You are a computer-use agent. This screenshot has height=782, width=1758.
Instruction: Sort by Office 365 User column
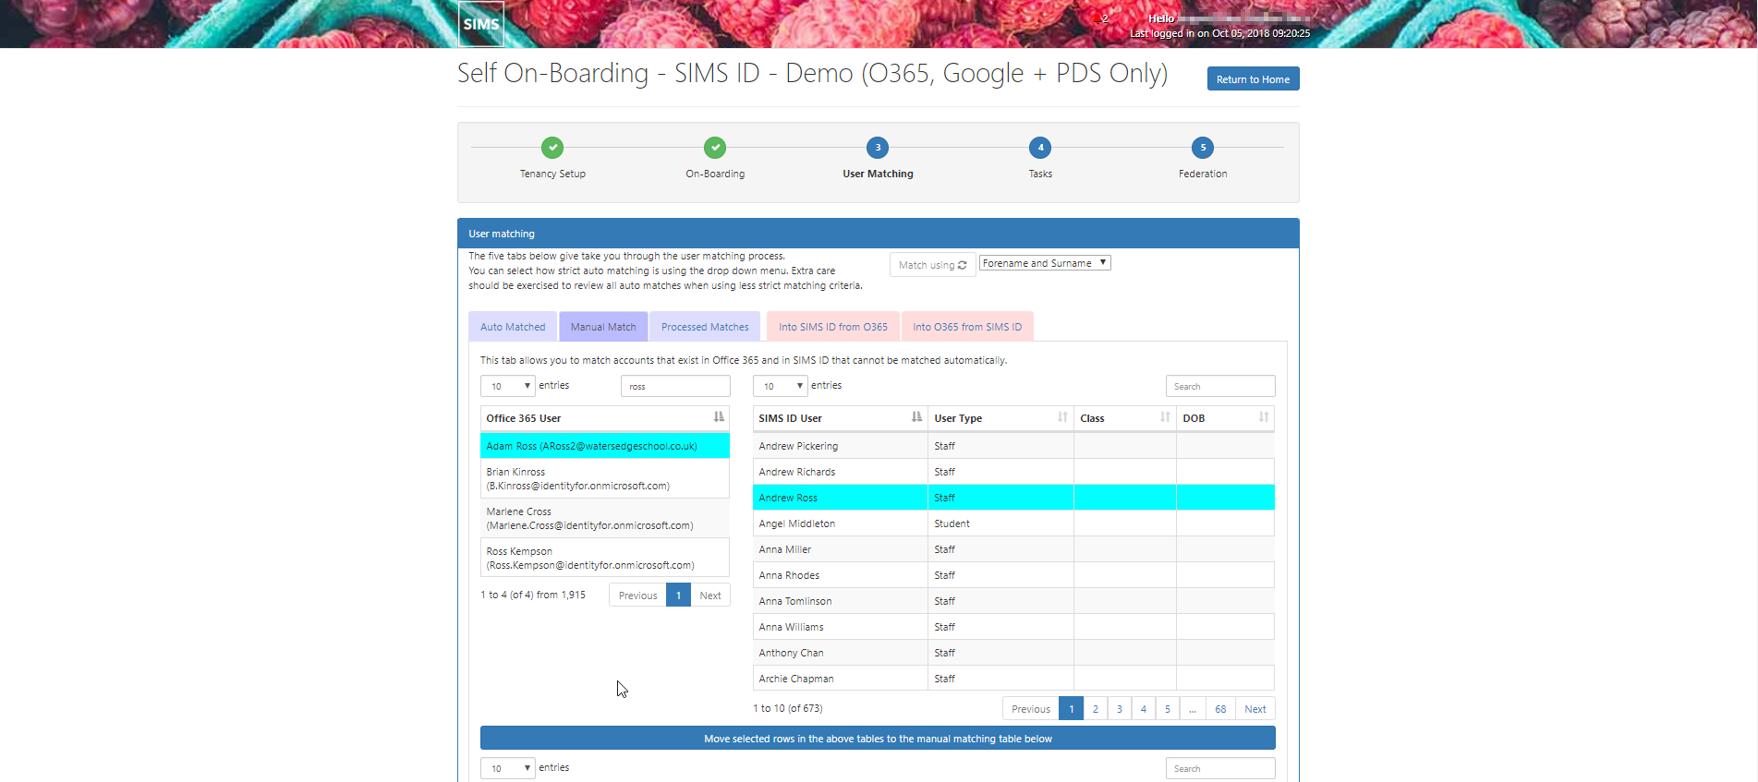[x=605, y=418]
